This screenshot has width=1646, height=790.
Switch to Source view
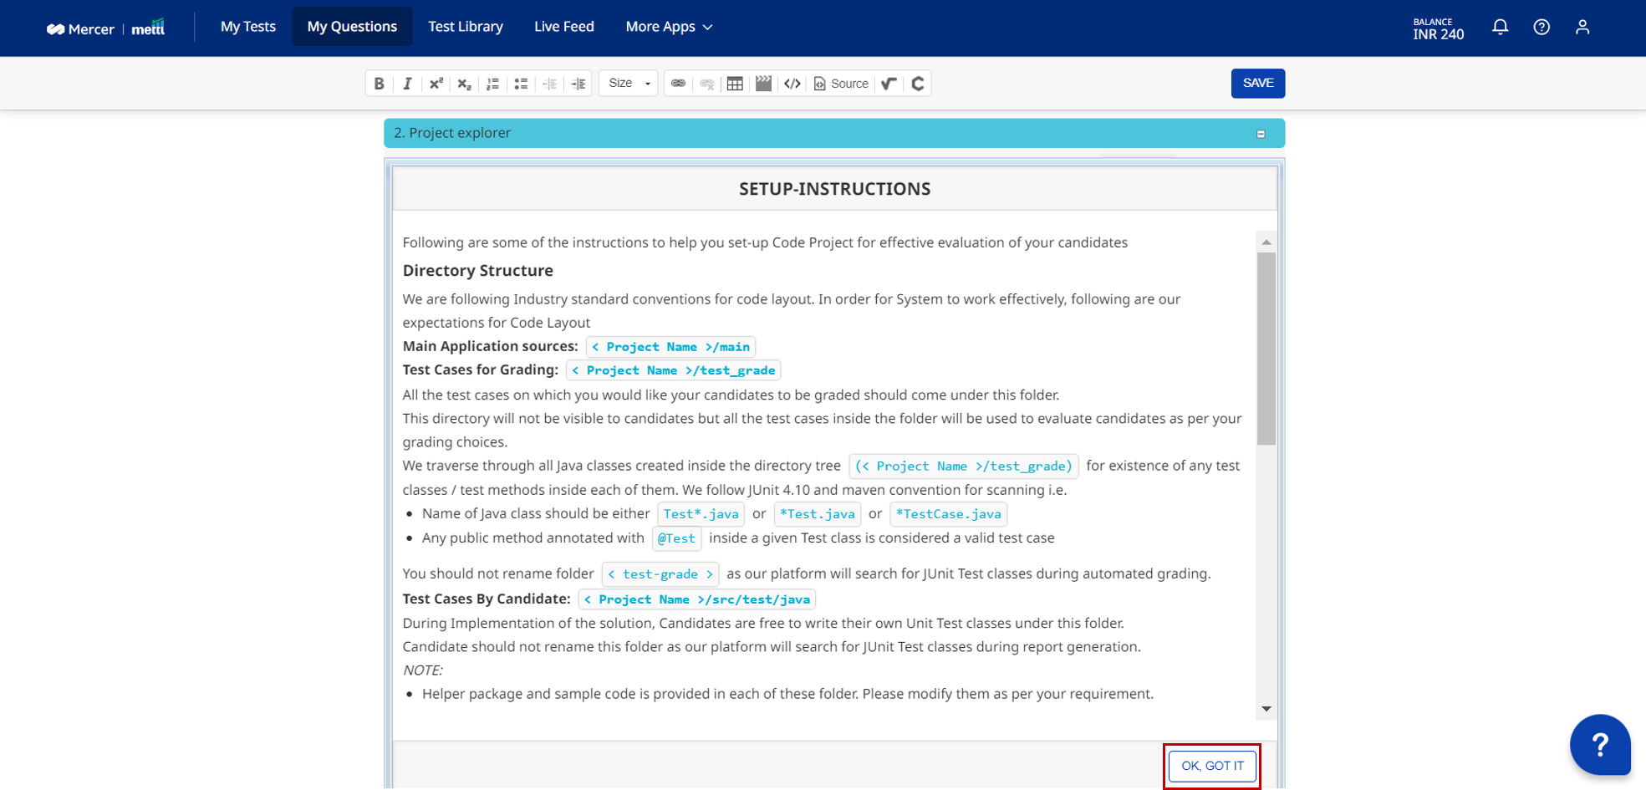tap(841, 84)
